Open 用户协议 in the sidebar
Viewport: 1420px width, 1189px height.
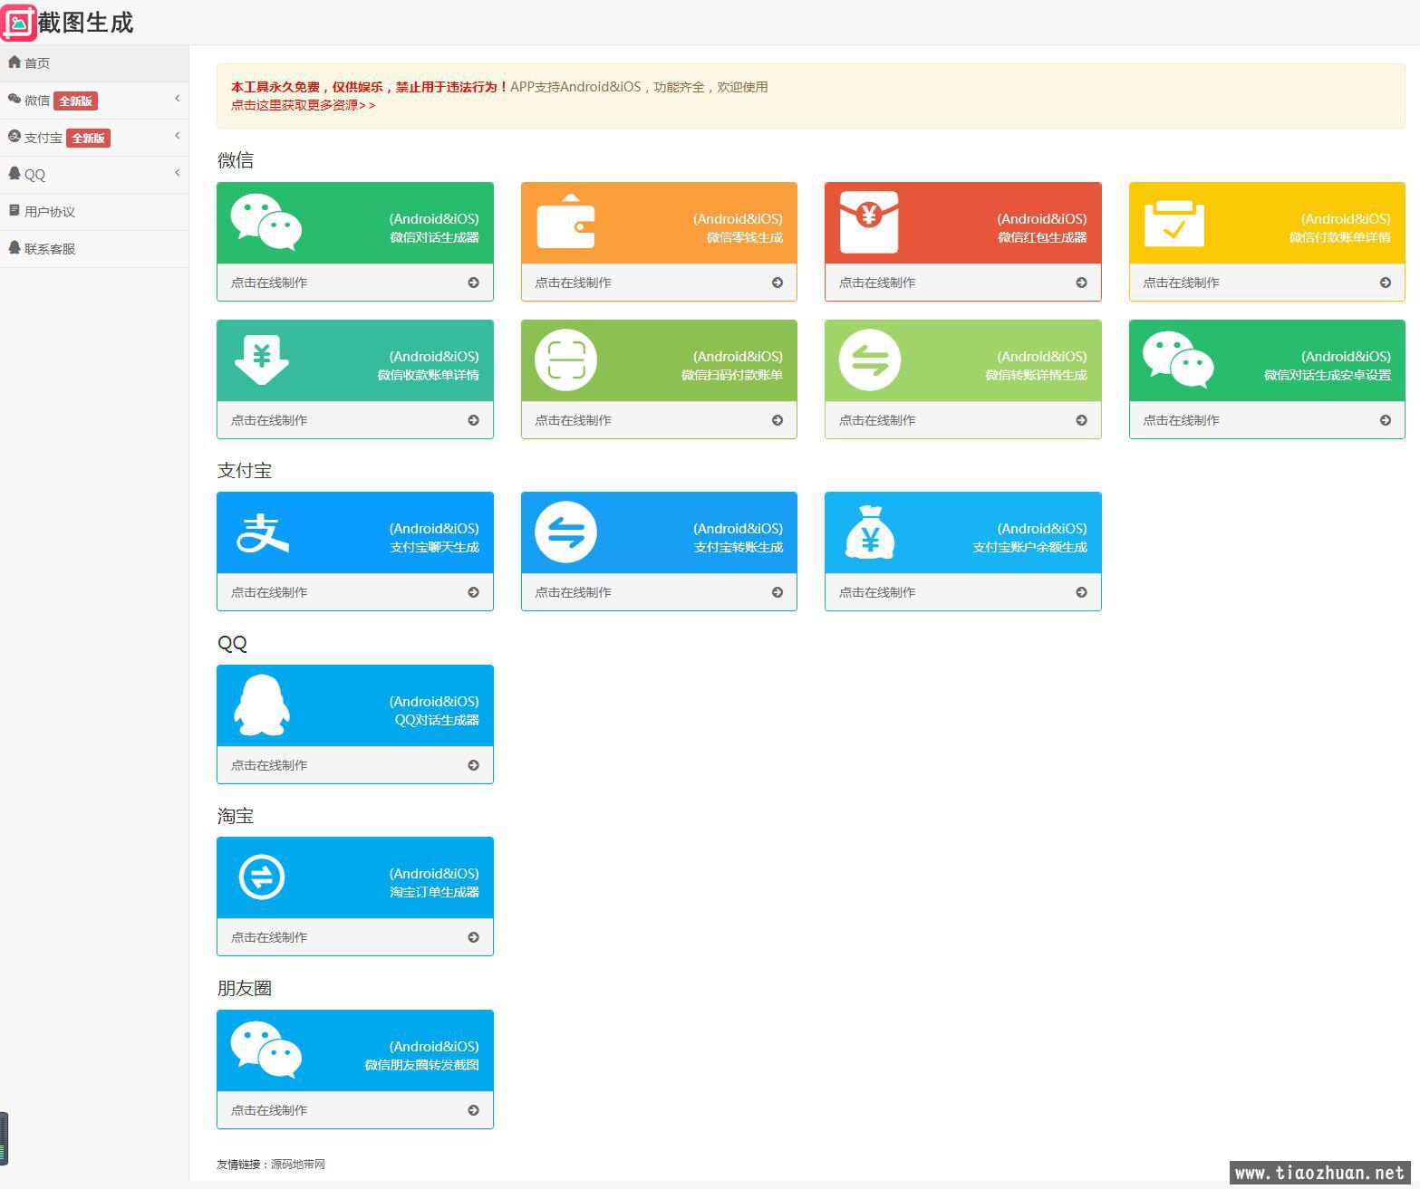pyautogui.click(x=94, y=212)
